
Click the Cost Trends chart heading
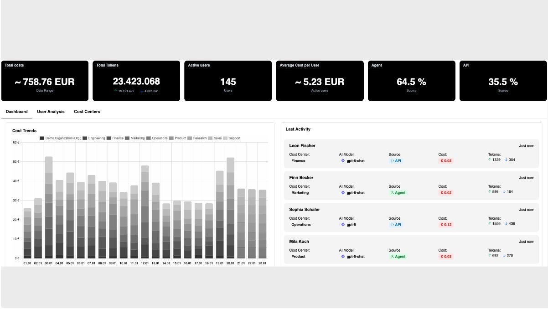tap(25, 131)
